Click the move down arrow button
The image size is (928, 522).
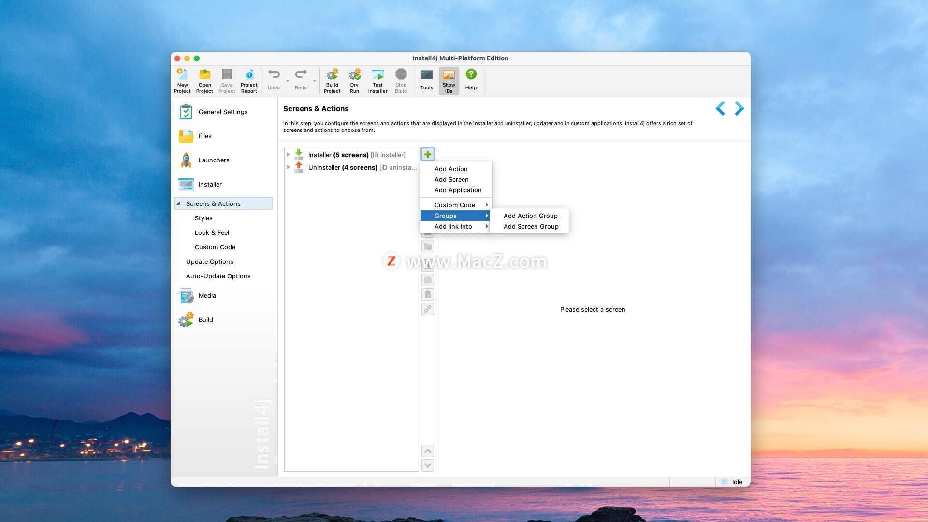tap(428, 465)
